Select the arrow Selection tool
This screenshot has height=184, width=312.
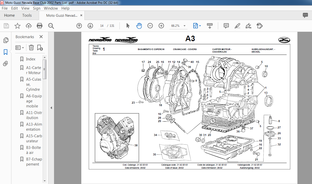coord(128,26)
